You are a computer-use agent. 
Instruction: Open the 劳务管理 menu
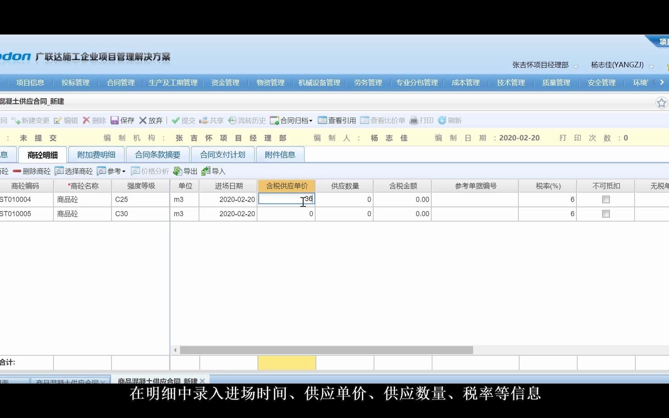pyautogui.click(x=368, y=82)
